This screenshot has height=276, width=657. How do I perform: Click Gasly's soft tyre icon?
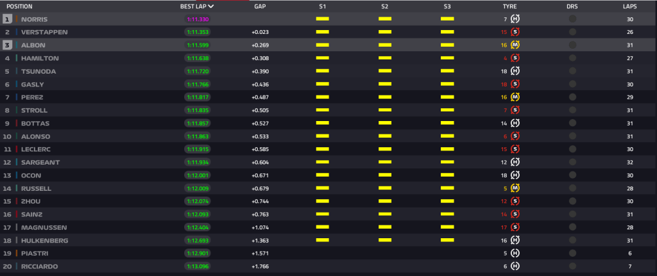coord(515,84)
